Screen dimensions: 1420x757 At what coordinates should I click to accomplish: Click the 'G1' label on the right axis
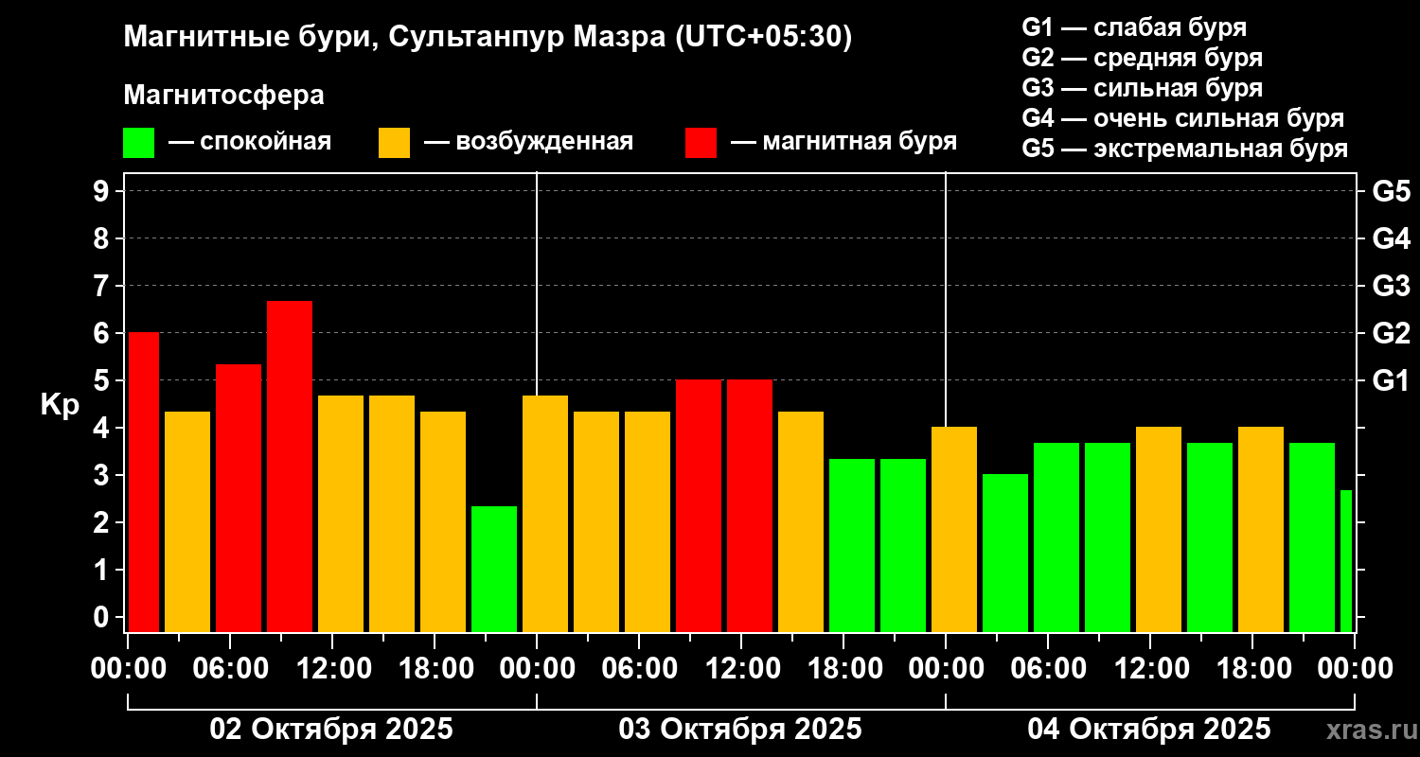pyautogui.click(x=1392, y=381)
